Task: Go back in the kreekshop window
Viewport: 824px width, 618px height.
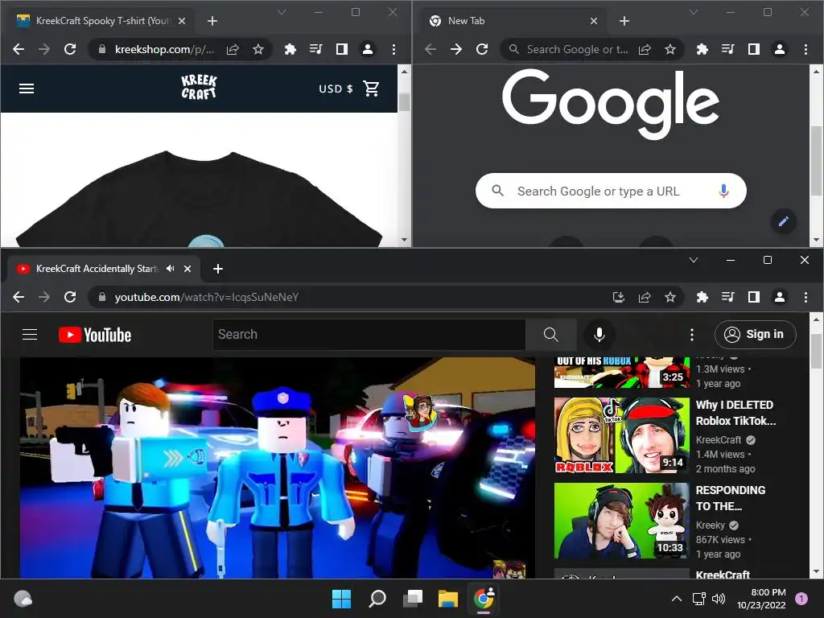Action: tap(19, 49)
